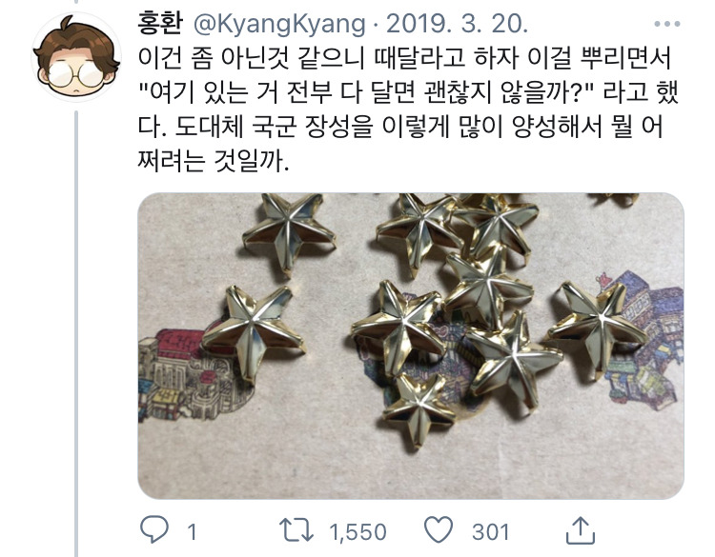The height and width of the screenshot is (557, 715).
Task: Open the 2019. 3. 20. timestamp link
Action: tap(457, 24)
